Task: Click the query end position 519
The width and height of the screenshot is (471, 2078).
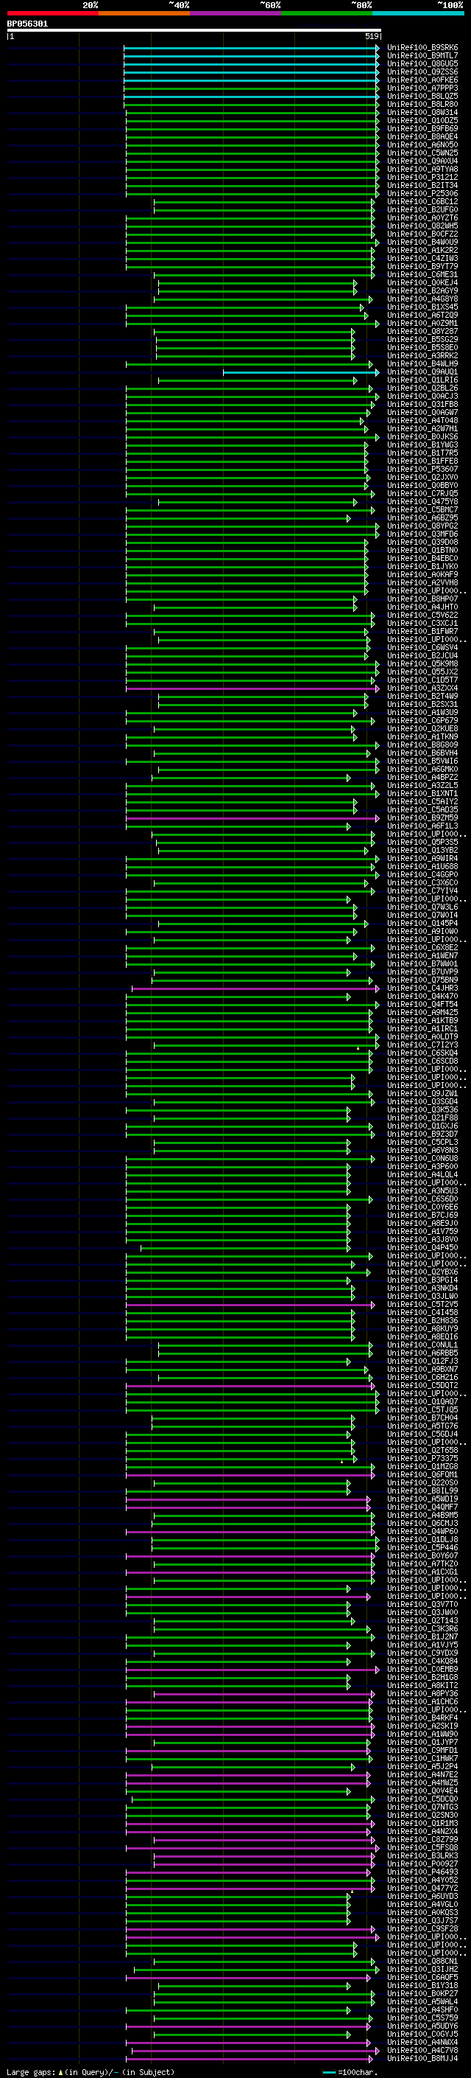Action: point(372,36)
